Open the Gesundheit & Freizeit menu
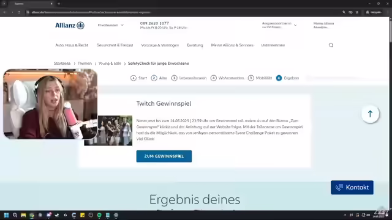This screenshot has height=220, width=392. click(115, 45)
